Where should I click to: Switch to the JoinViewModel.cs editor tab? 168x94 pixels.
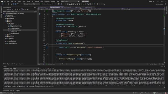[42, 7]
